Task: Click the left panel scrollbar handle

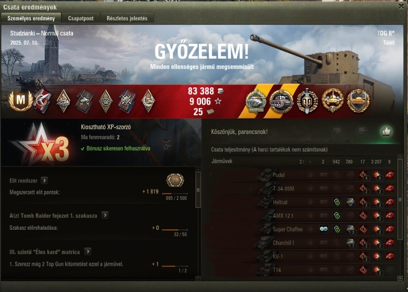Action: pyautogui.click(x=198, y=190)
